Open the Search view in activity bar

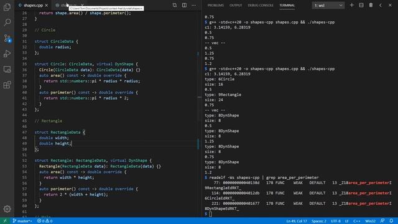coord(7,22)
